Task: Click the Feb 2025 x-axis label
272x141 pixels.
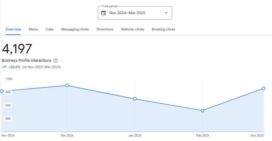Action: (x=203, y=136)
